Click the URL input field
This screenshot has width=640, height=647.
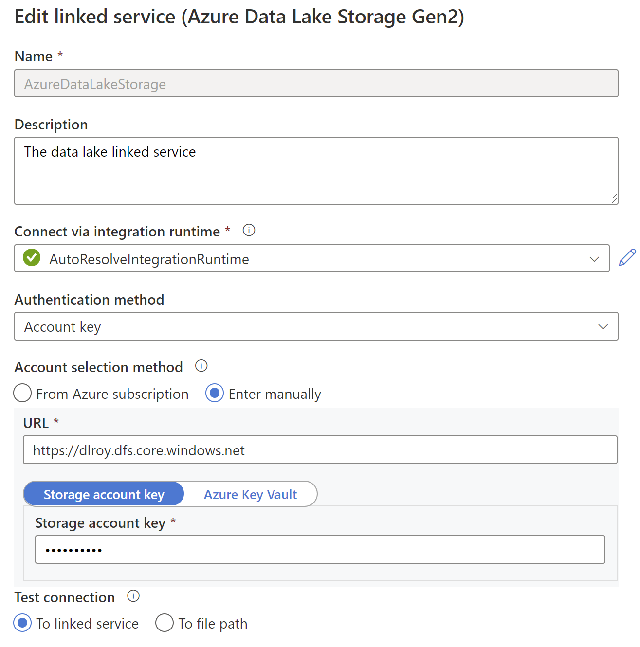tap(320, 450)
